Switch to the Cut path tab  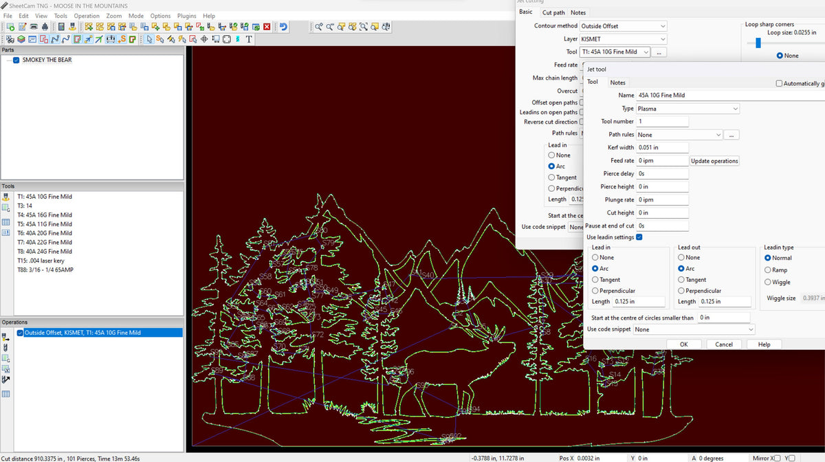553,12
